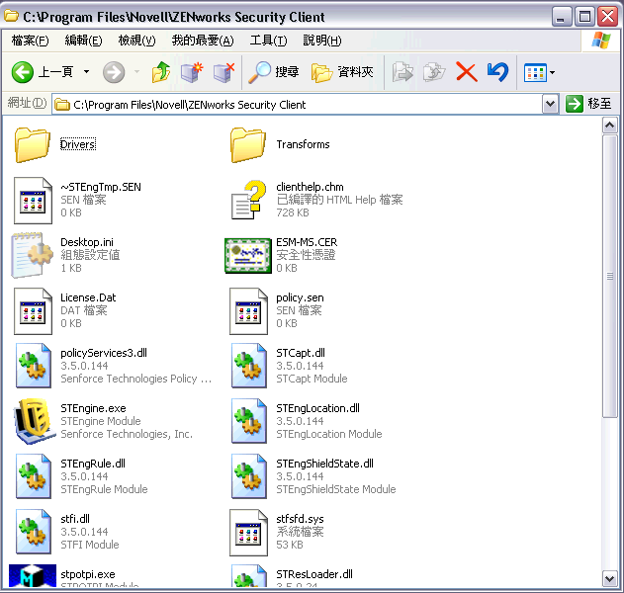Click the Drivers folder name
624x593 pixels.
point(78,144)
